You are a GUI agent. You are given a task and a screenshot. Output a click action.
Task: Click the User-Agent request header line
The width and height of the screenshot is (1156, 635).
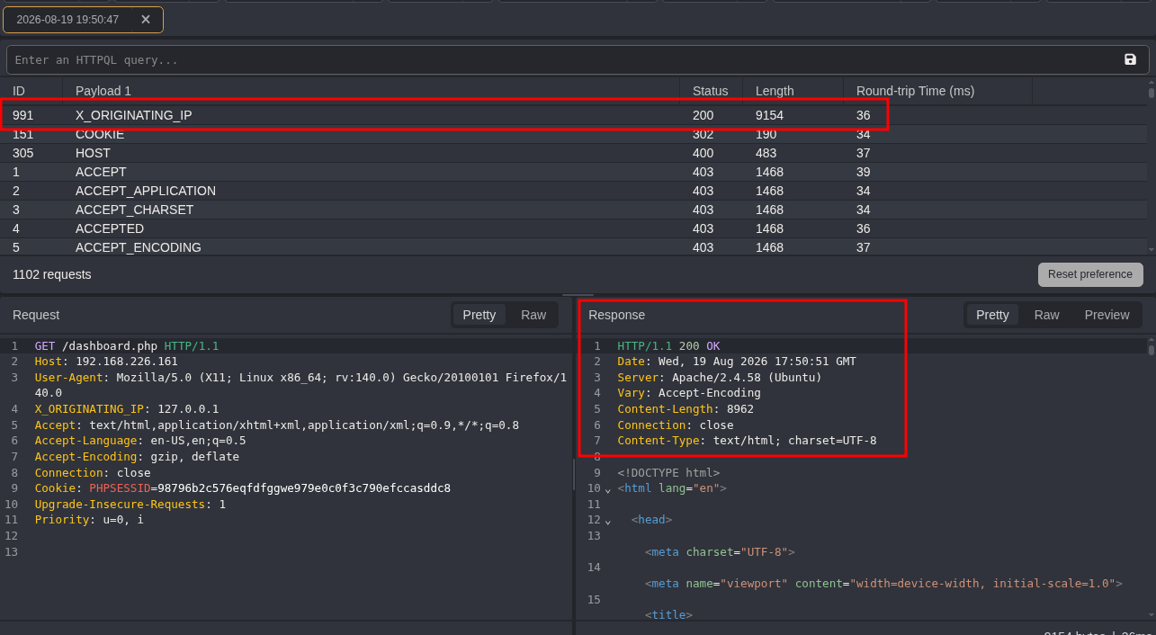[x=301, y=385]
